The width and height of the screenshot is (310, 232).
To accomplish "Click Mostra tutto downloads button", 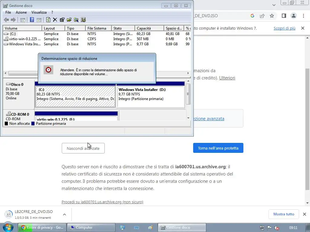I will pos(283,214).
